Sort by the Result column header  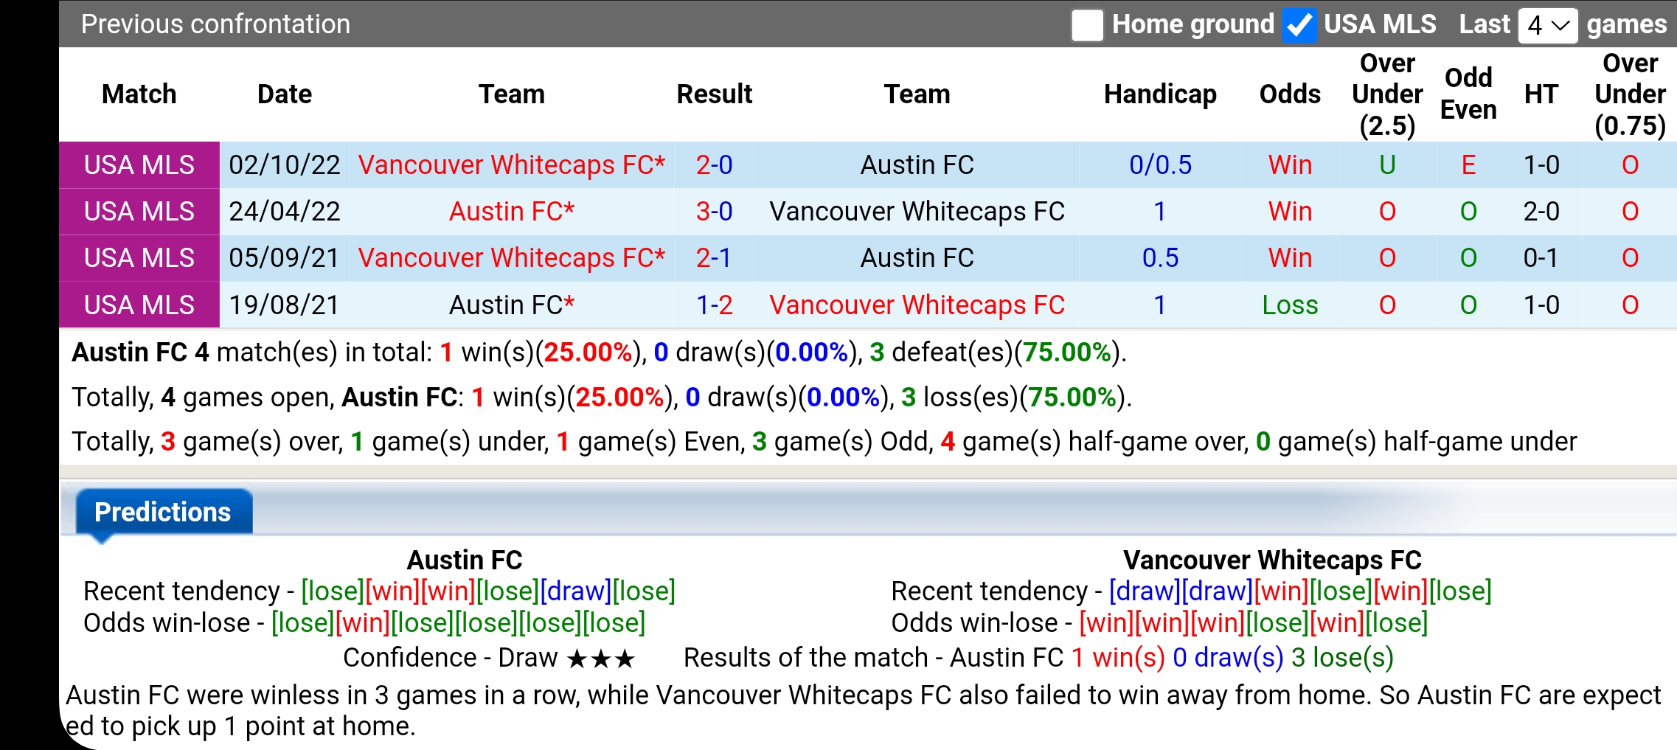(x=714, y=94)
